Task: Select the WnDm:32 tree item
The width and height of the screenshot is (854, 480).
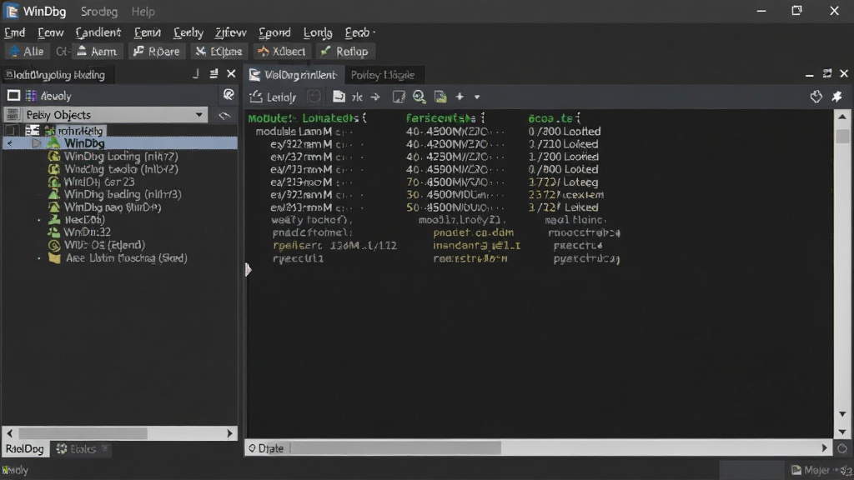Action: 87,232
